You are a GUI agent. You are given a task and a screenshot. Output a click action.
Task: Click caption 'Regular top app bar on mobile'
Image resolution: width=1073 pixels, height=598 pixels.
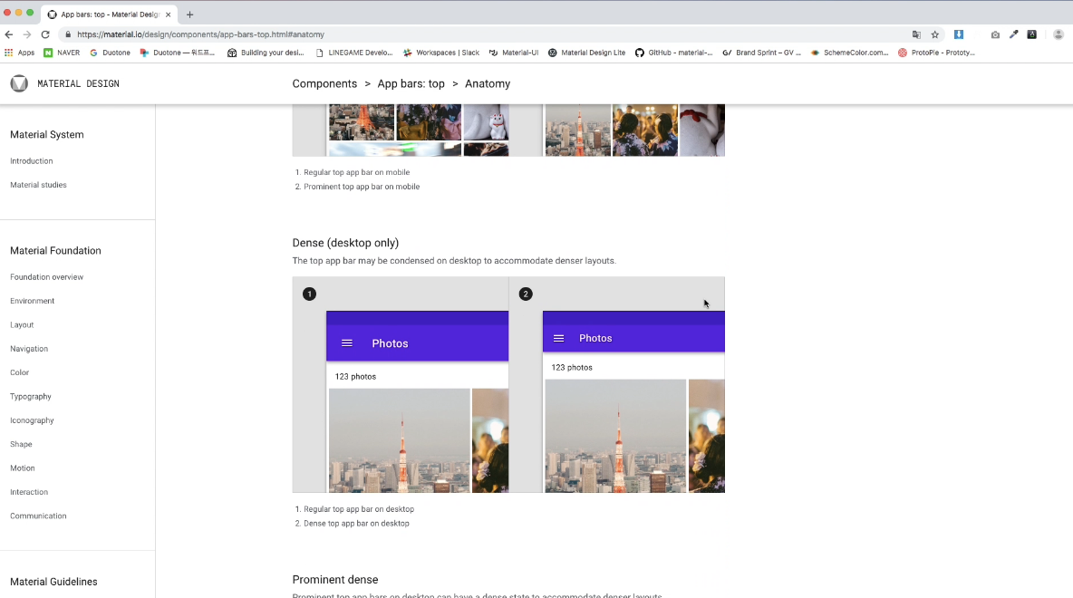(357, 172)
